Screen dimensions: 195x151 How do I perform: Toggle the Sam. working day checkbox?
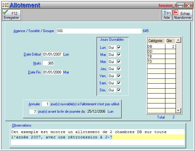tap(119, 83)
